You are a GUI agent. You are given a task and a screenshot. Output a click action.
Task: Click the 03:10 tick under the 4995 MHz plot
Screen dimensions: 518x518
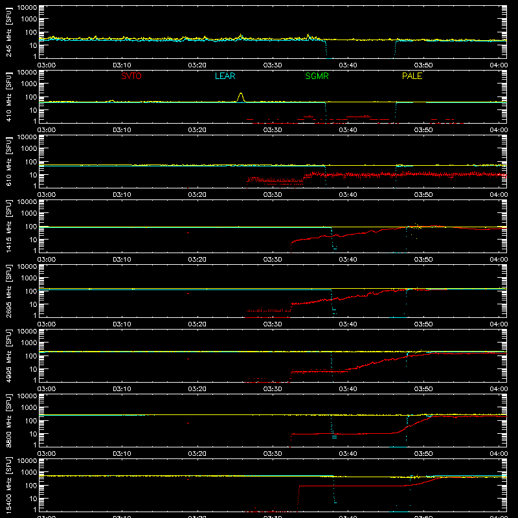[122, 389]
